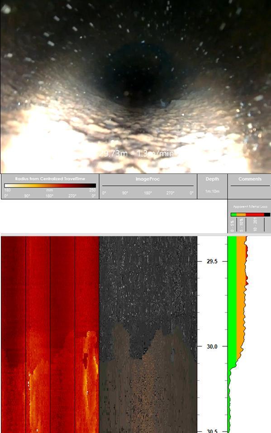Click the Apparent Metal Loss header
The width and height of the screenshot is (271, 433).
[250, 207]
